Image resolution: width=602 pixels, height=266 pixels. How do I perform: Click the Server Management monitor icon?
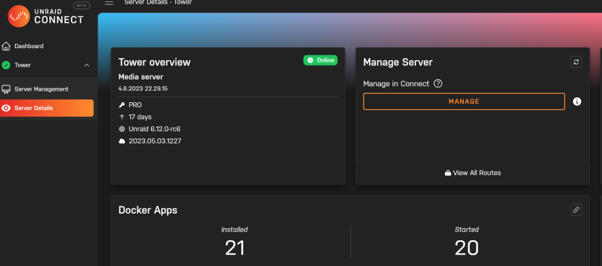[6, 89]
